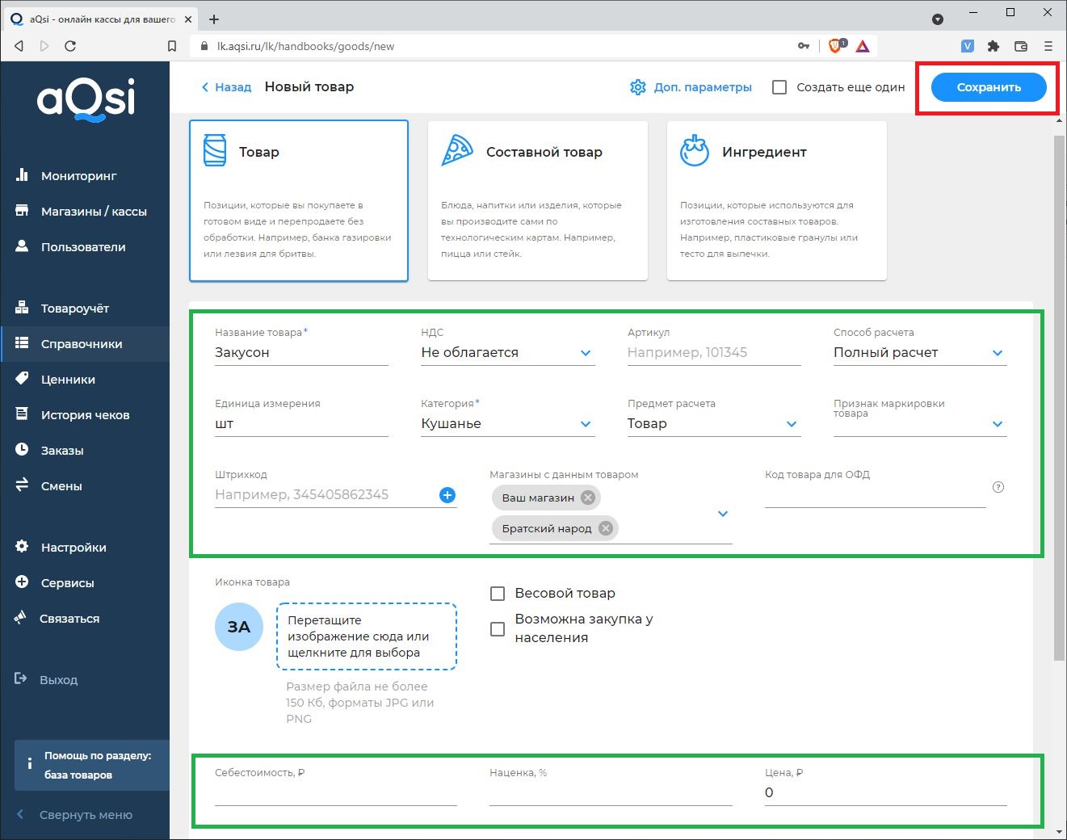Image resolution: width=1067 pixels, height=840 pixels.
Task: Open the Категория dropdown
Action: tap(586, 424)
